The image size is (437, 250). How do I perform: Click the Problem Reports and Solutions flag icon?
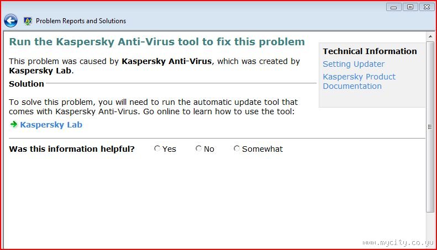coord(28,21)
